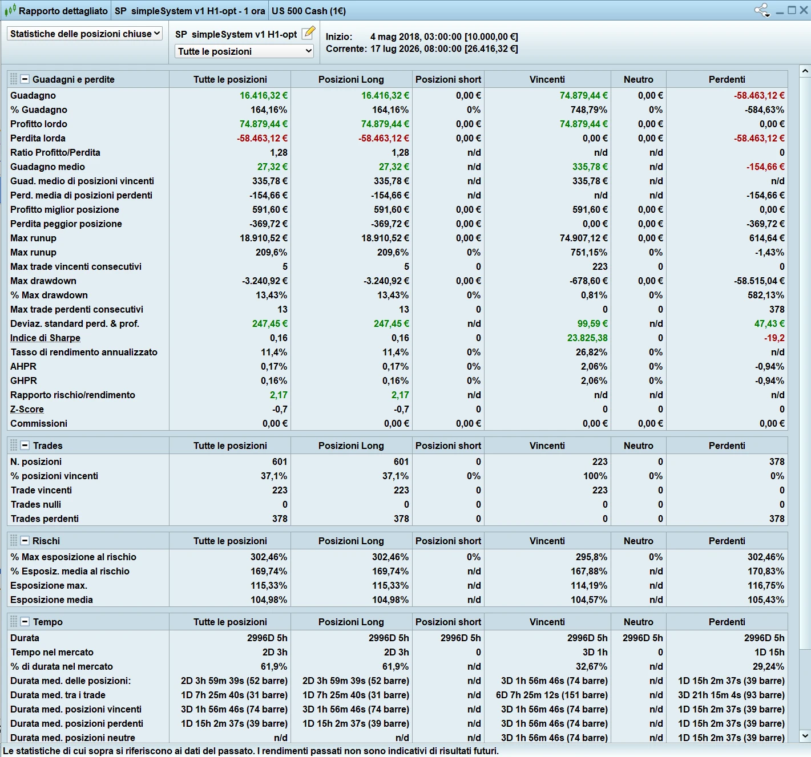
Task: Open the Statistiche delle posizioni chiuse dropdown
Action: click(x=85, y=34)
